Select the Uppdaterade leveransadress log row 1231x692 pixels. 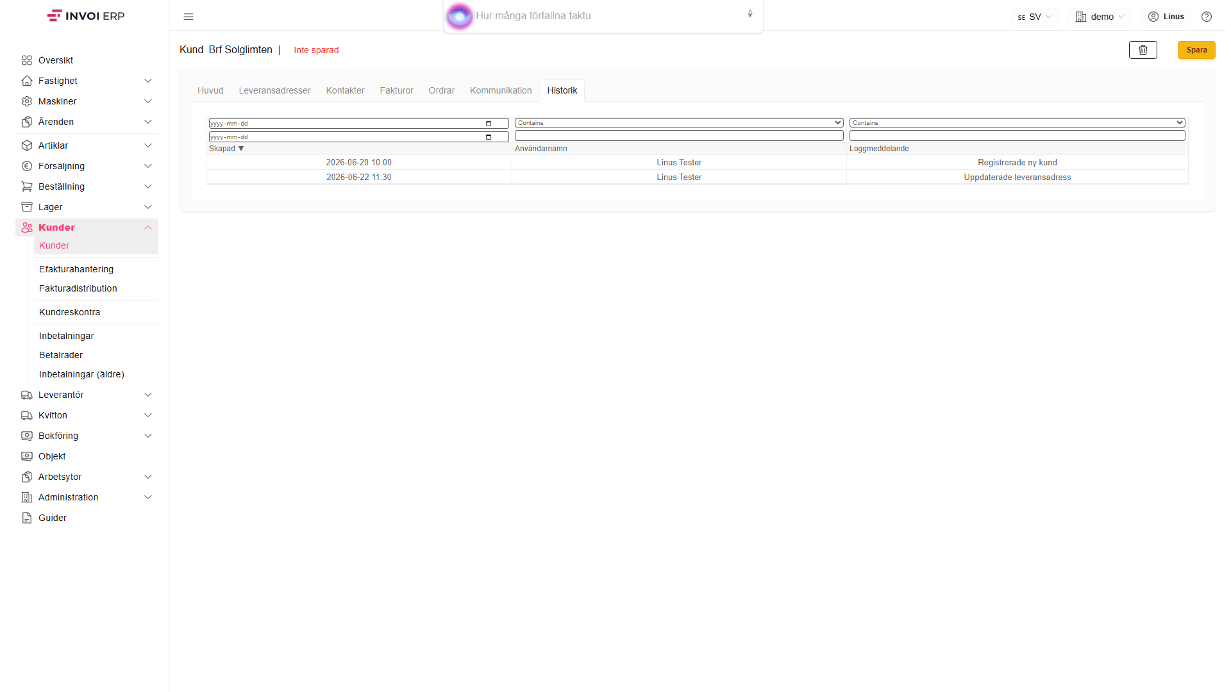click(x=697, y=177)
